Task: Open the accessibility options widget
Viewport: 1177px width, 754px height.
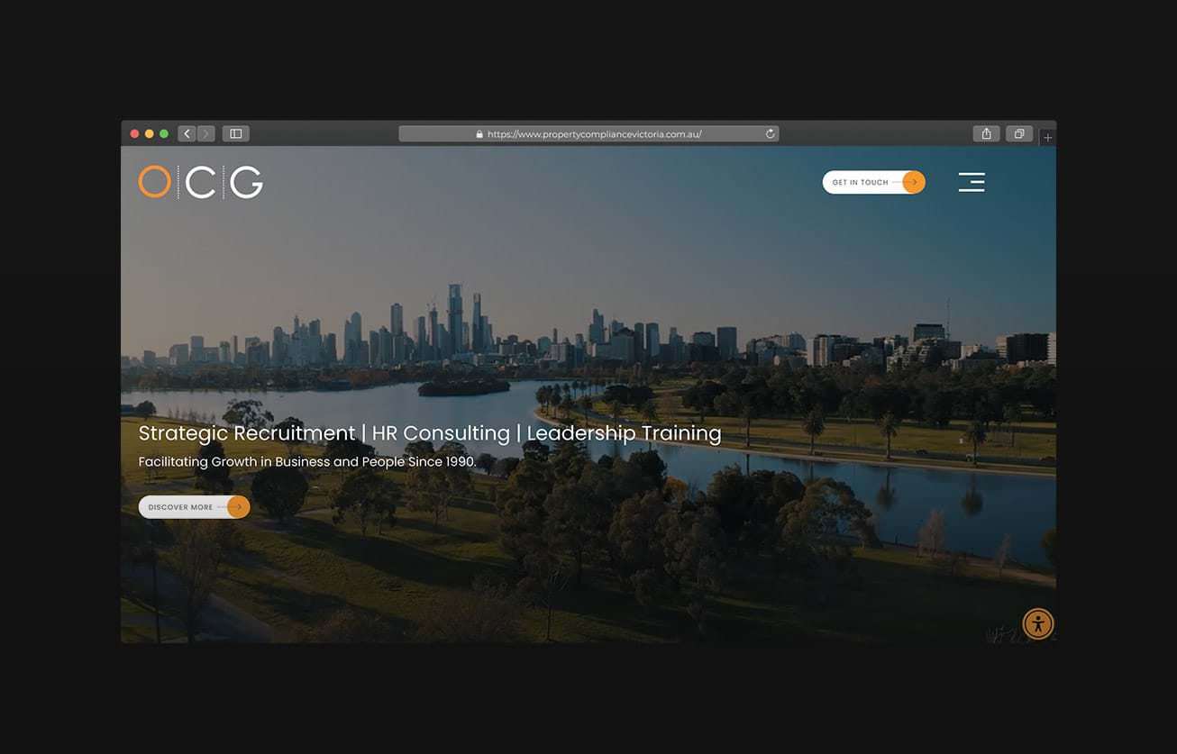Action: tap(1038, 623)
